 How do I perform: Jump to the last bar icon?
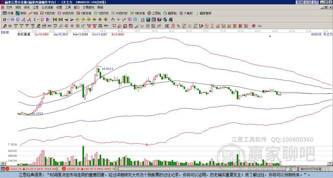[x=60, y=19]
